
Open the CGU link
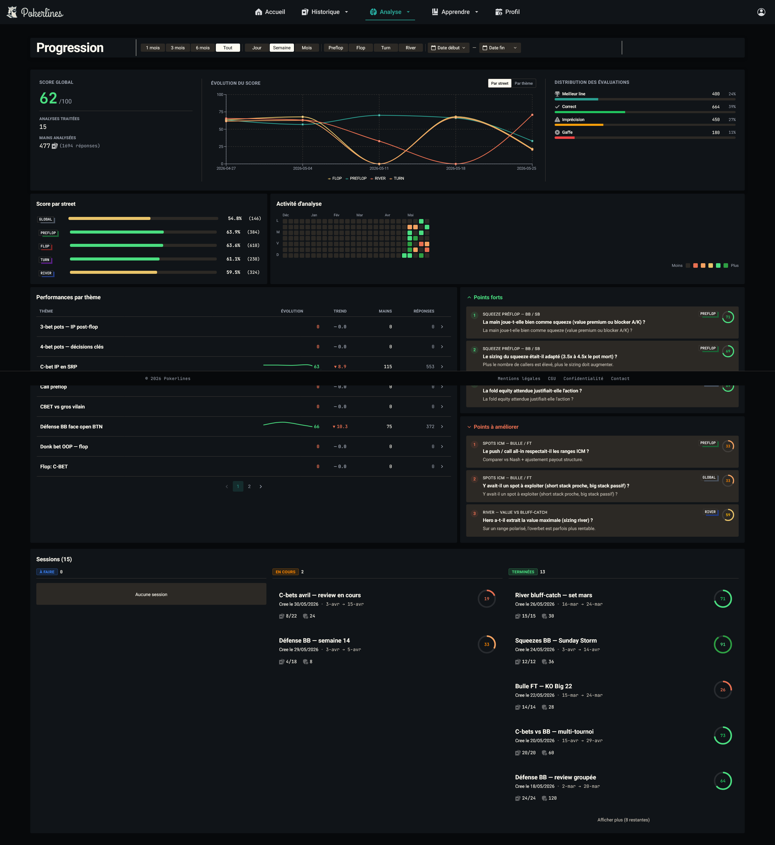(552, 379)
